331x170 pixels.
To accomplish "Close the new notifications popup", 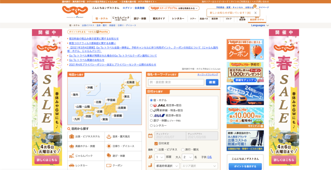I will (x=255, y=13).
